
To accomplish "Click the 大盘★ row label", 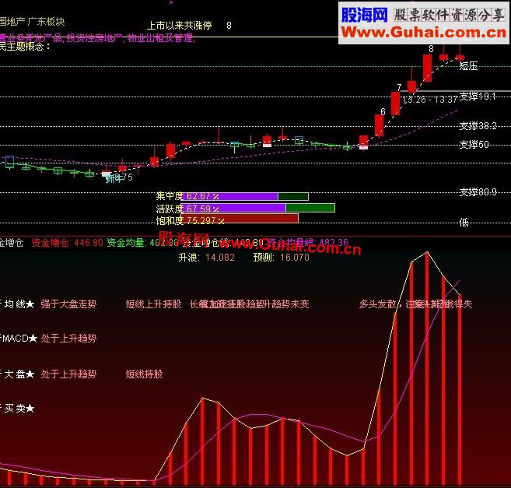I will (19, 374).
